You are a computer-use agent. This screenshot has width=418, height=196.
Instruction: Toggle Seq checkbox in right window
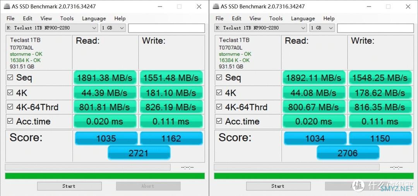(219, 78)
